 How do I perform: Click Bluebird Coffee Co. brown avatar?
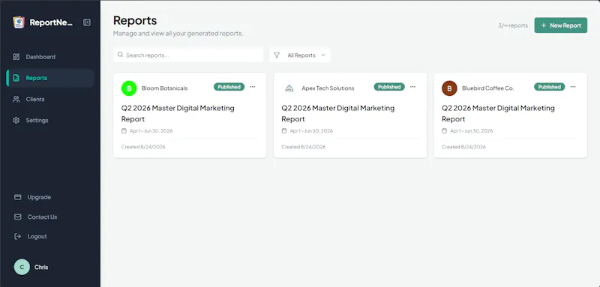(x=449, y=88)
